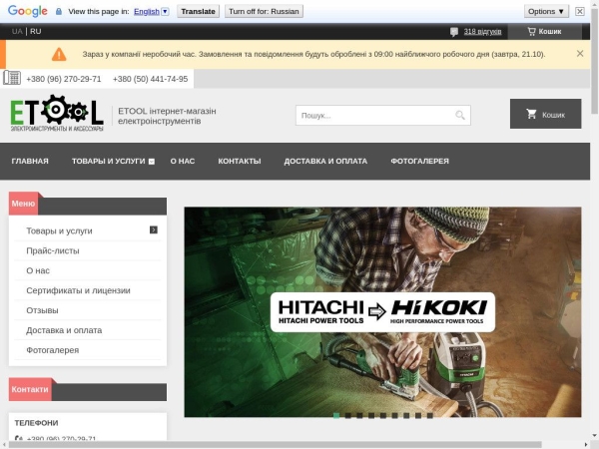
Task: Dismiss the non-working hours notification
Action: click(x=580, y=54)
